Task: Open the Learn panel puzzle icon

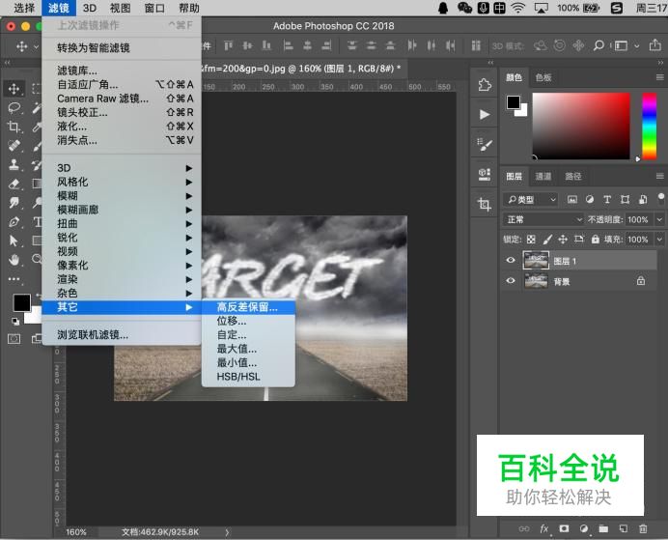Action: (485, 85)
